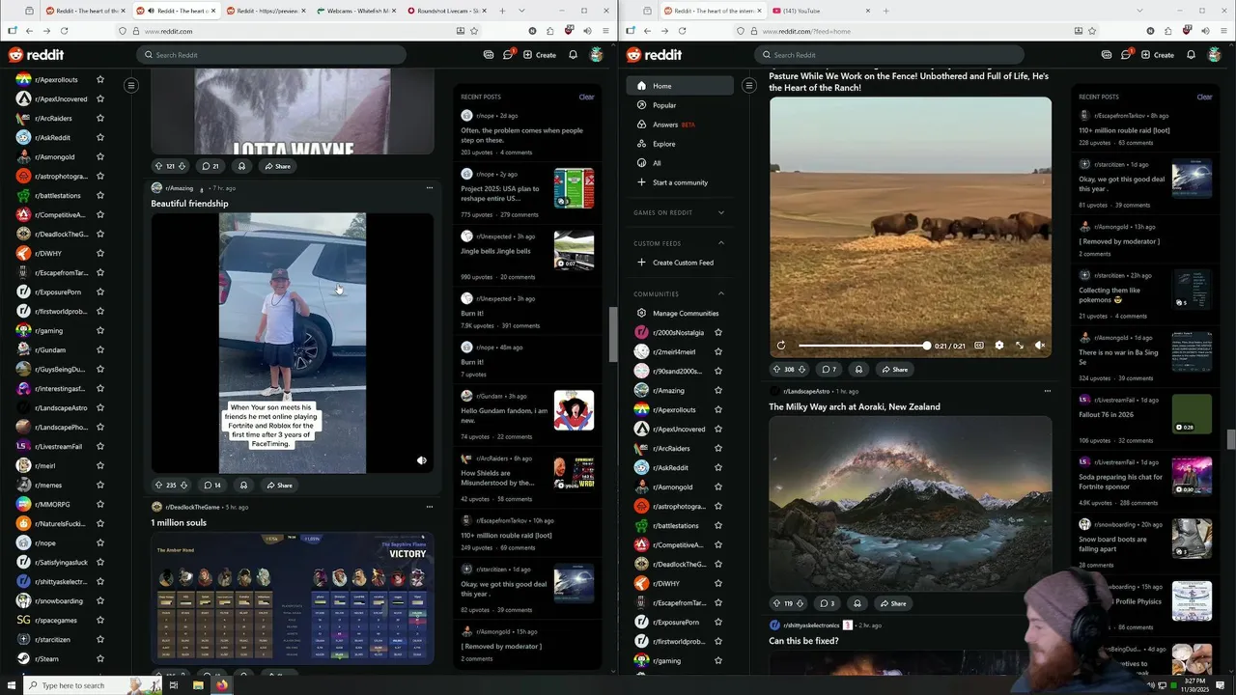Open Fallout 76 in 2026 thumbnail

pyautogui.click(x=1192, y=413)
